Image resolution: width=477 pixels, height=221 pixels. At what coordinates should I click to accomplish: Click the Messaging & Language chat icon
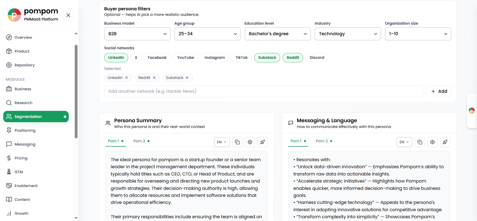pyautogui.click(x=291, y=123)
